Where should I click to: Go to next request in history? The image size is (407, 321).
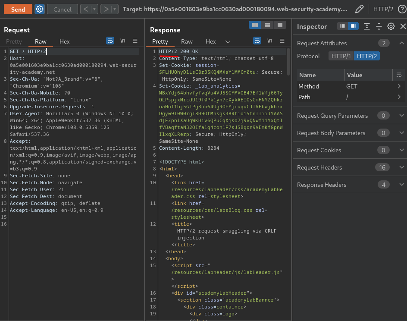click(106, 9)
